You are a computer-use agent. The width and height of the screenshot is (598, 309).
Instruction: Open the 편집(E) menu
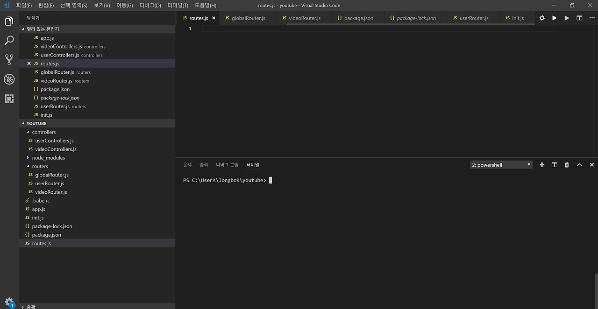(x=46, y=6)
